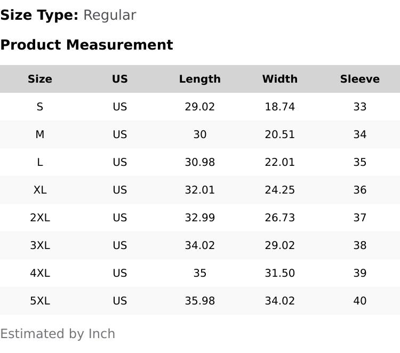Image resolution: width=400 pixels, height=353 pixels.
Task: Click the US column header
Action: point(120,79)
